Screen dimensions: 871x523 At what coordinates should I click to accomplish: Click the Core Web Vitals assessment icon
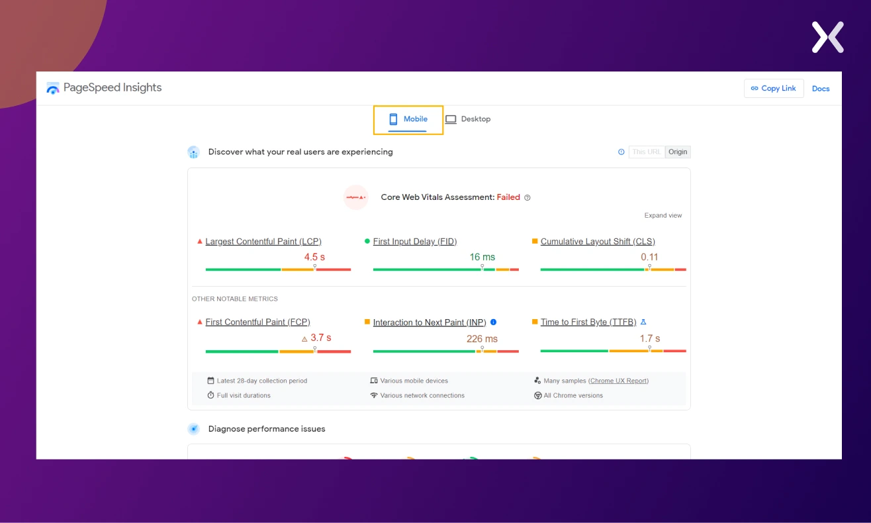tap(356, 197)
